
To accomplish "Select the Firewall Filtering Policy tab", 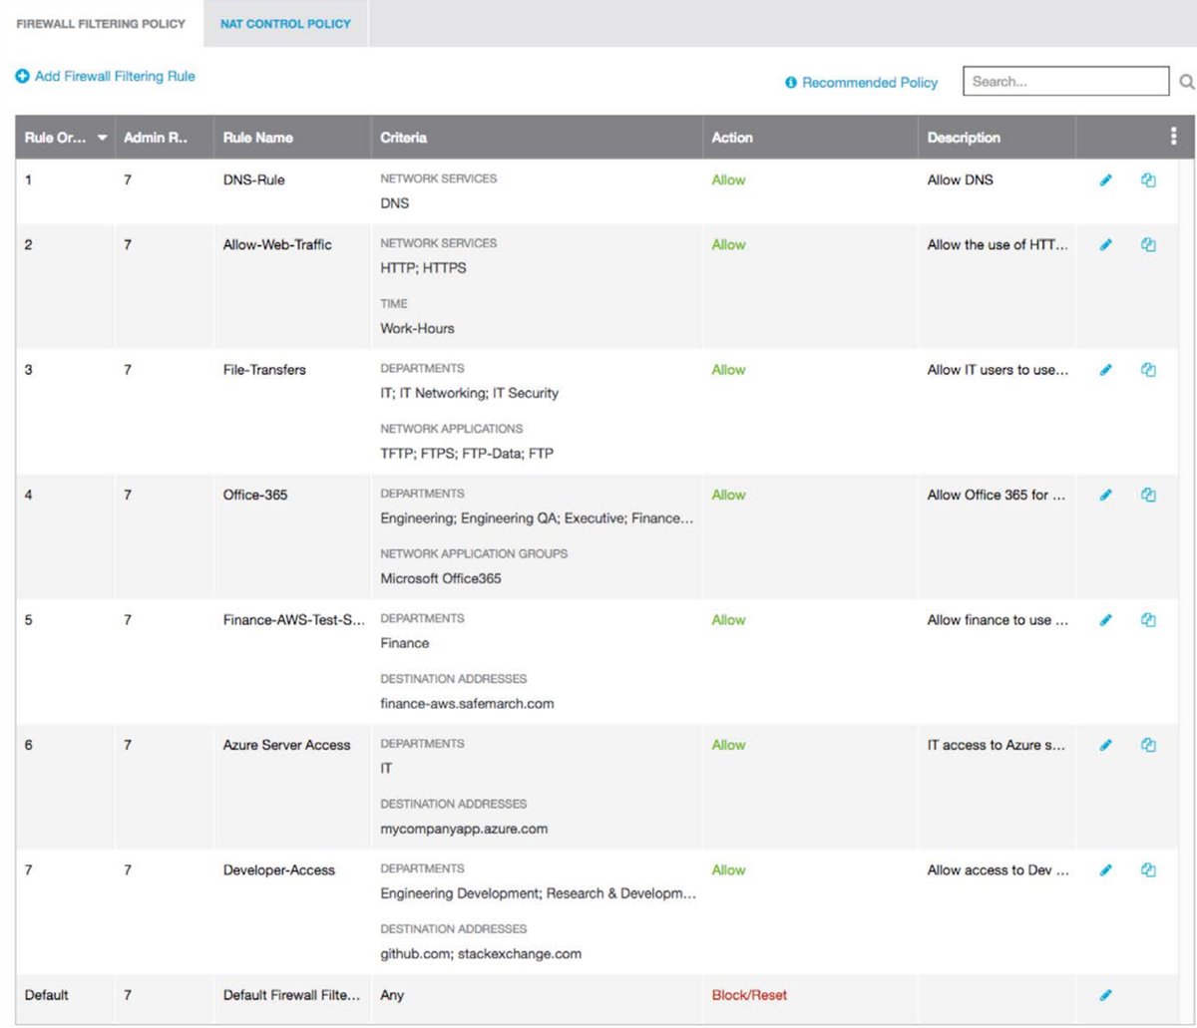I will pos(101,23).
